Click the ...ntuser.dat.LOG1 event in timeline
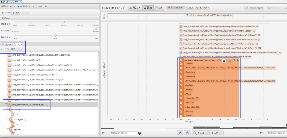This screenshot has width=287, height=138. click(x=192, y=98)
